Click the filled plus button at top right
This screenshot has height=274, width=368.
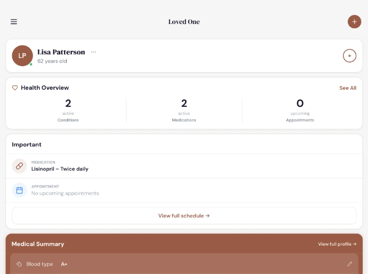coord(354,21)
